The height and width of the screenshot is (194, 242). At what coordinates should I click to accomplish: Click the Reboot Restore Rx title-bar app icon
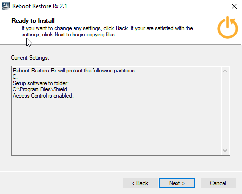click(x=6, y=6)
